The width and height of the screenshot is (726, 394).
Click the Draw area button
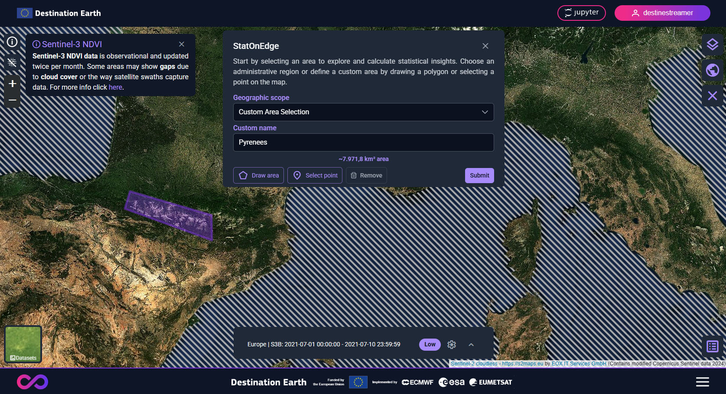click(258, 175)
